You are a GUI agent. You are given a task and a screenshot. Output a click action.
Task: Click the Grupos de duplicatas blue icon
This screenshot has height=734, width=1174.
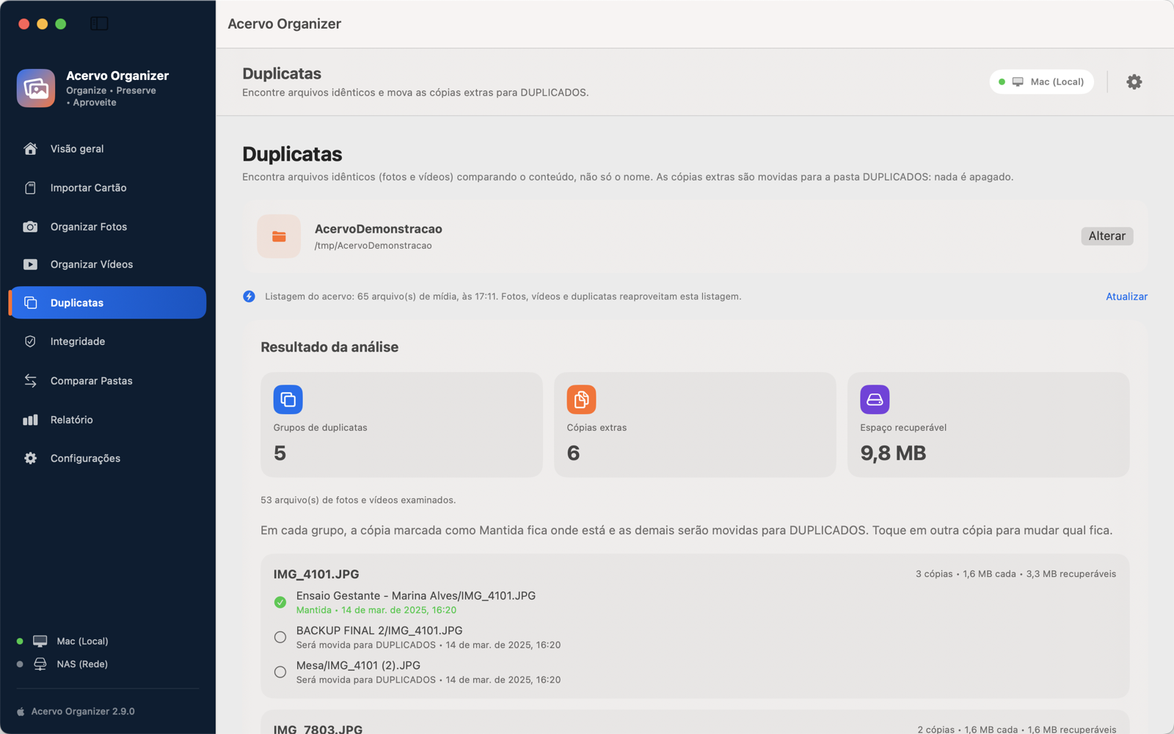(x=288, y=399)
